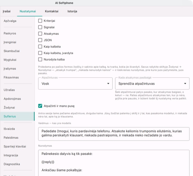The image size is (193, 176).
Task: Open the Atpažintuvas dropdown showing Vosk
Action: click(75, 84)
